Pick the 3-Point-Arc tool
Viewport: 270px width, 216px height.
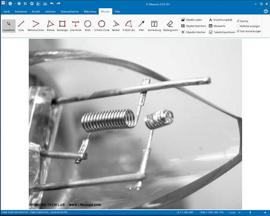point(128,26)
